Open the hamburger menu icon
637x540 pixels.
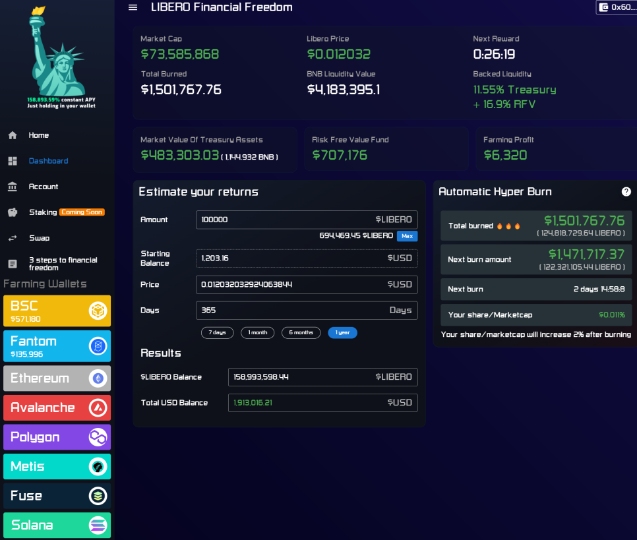click(x=133, y=7)
